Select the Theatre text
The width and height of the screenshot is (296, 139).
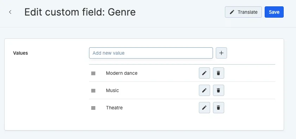[x=114, y=108]
